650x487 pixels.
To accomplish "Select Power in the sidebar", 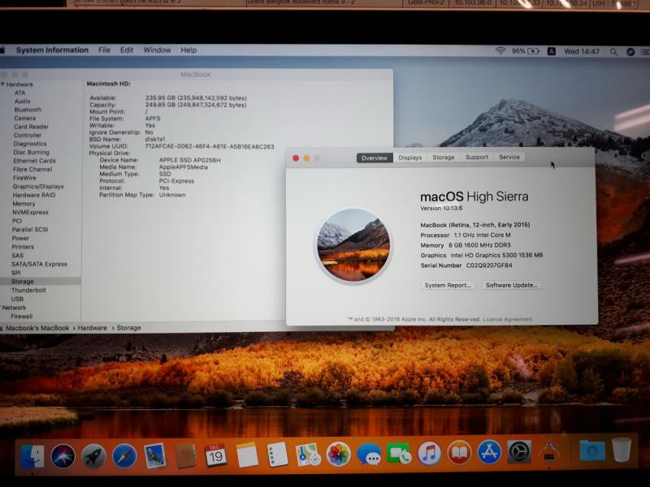I will 21,238.
